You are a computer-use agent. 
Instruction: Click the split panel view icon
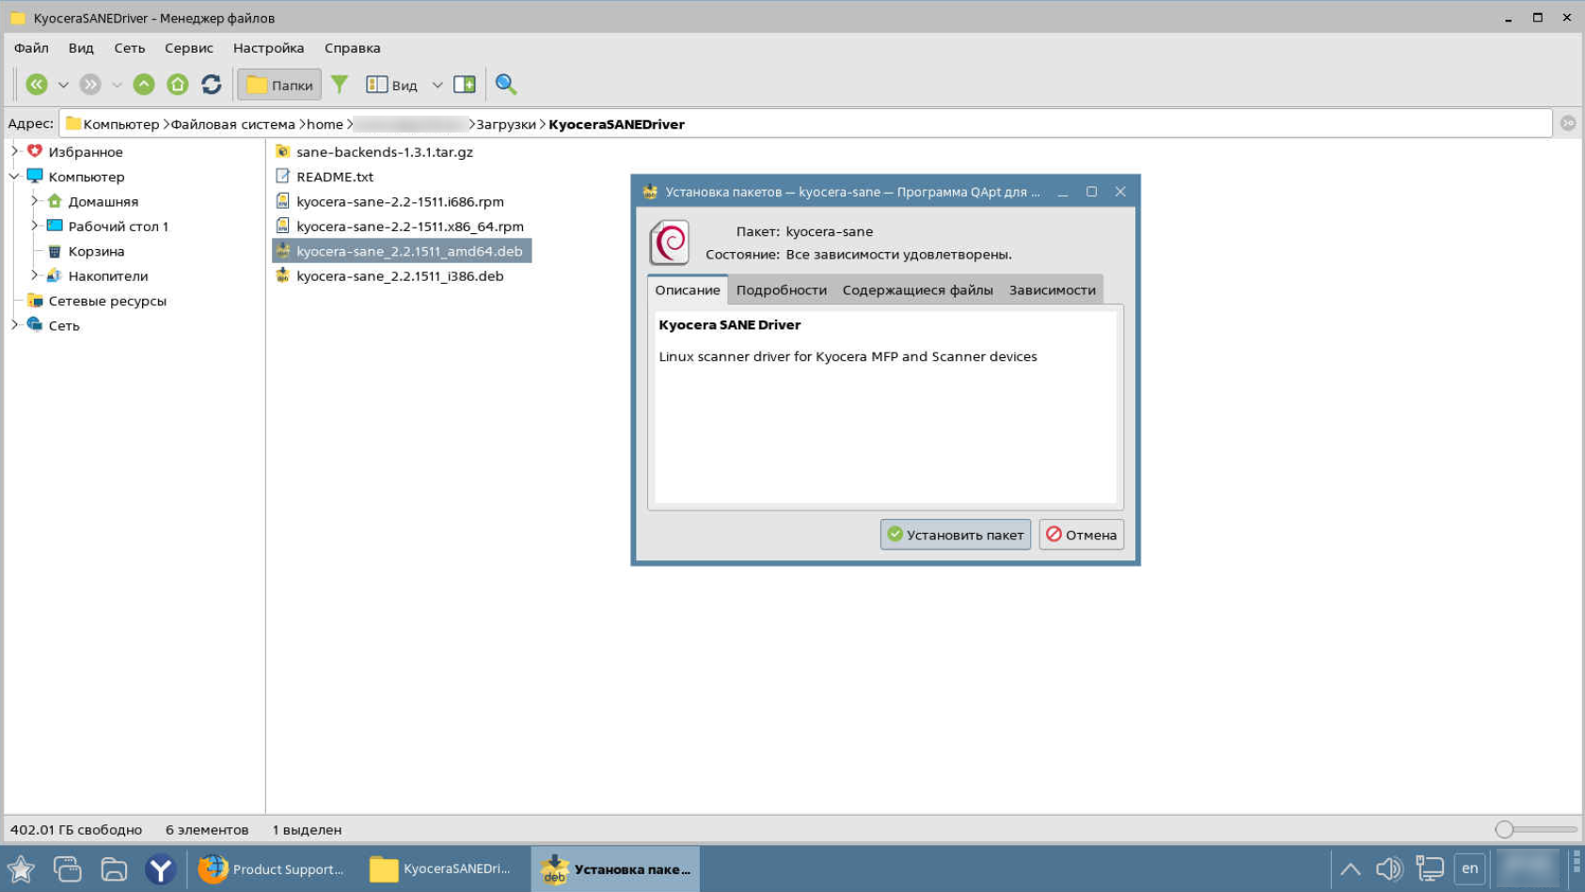(x=465, y=85)
